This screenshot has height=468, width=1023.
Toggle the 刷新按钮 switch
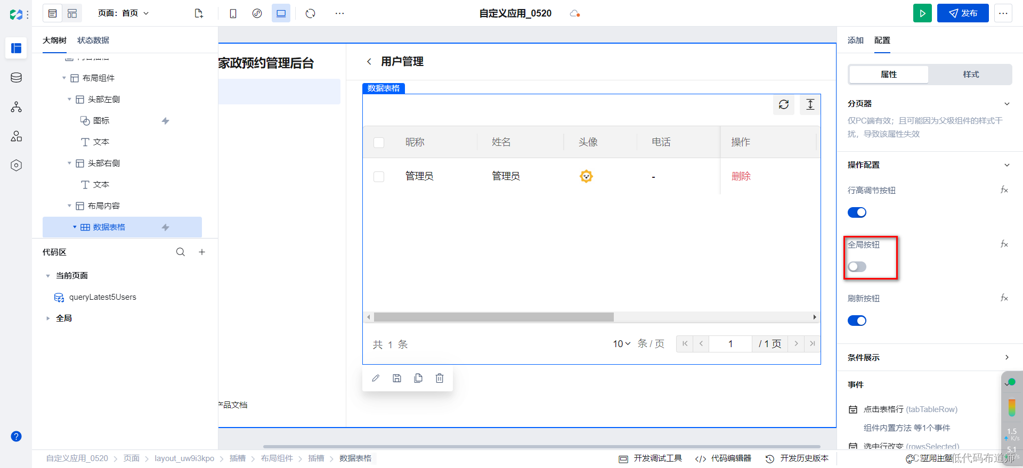(x=857, y=321)
